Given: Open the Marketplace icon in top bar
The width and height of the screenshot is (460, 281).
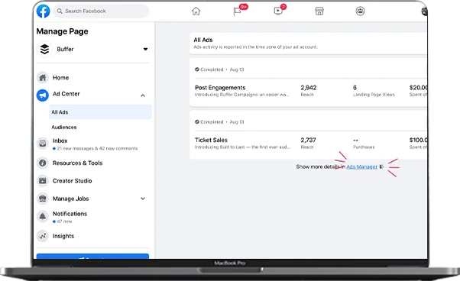Looking at the screenshot, I should [319, 11].
